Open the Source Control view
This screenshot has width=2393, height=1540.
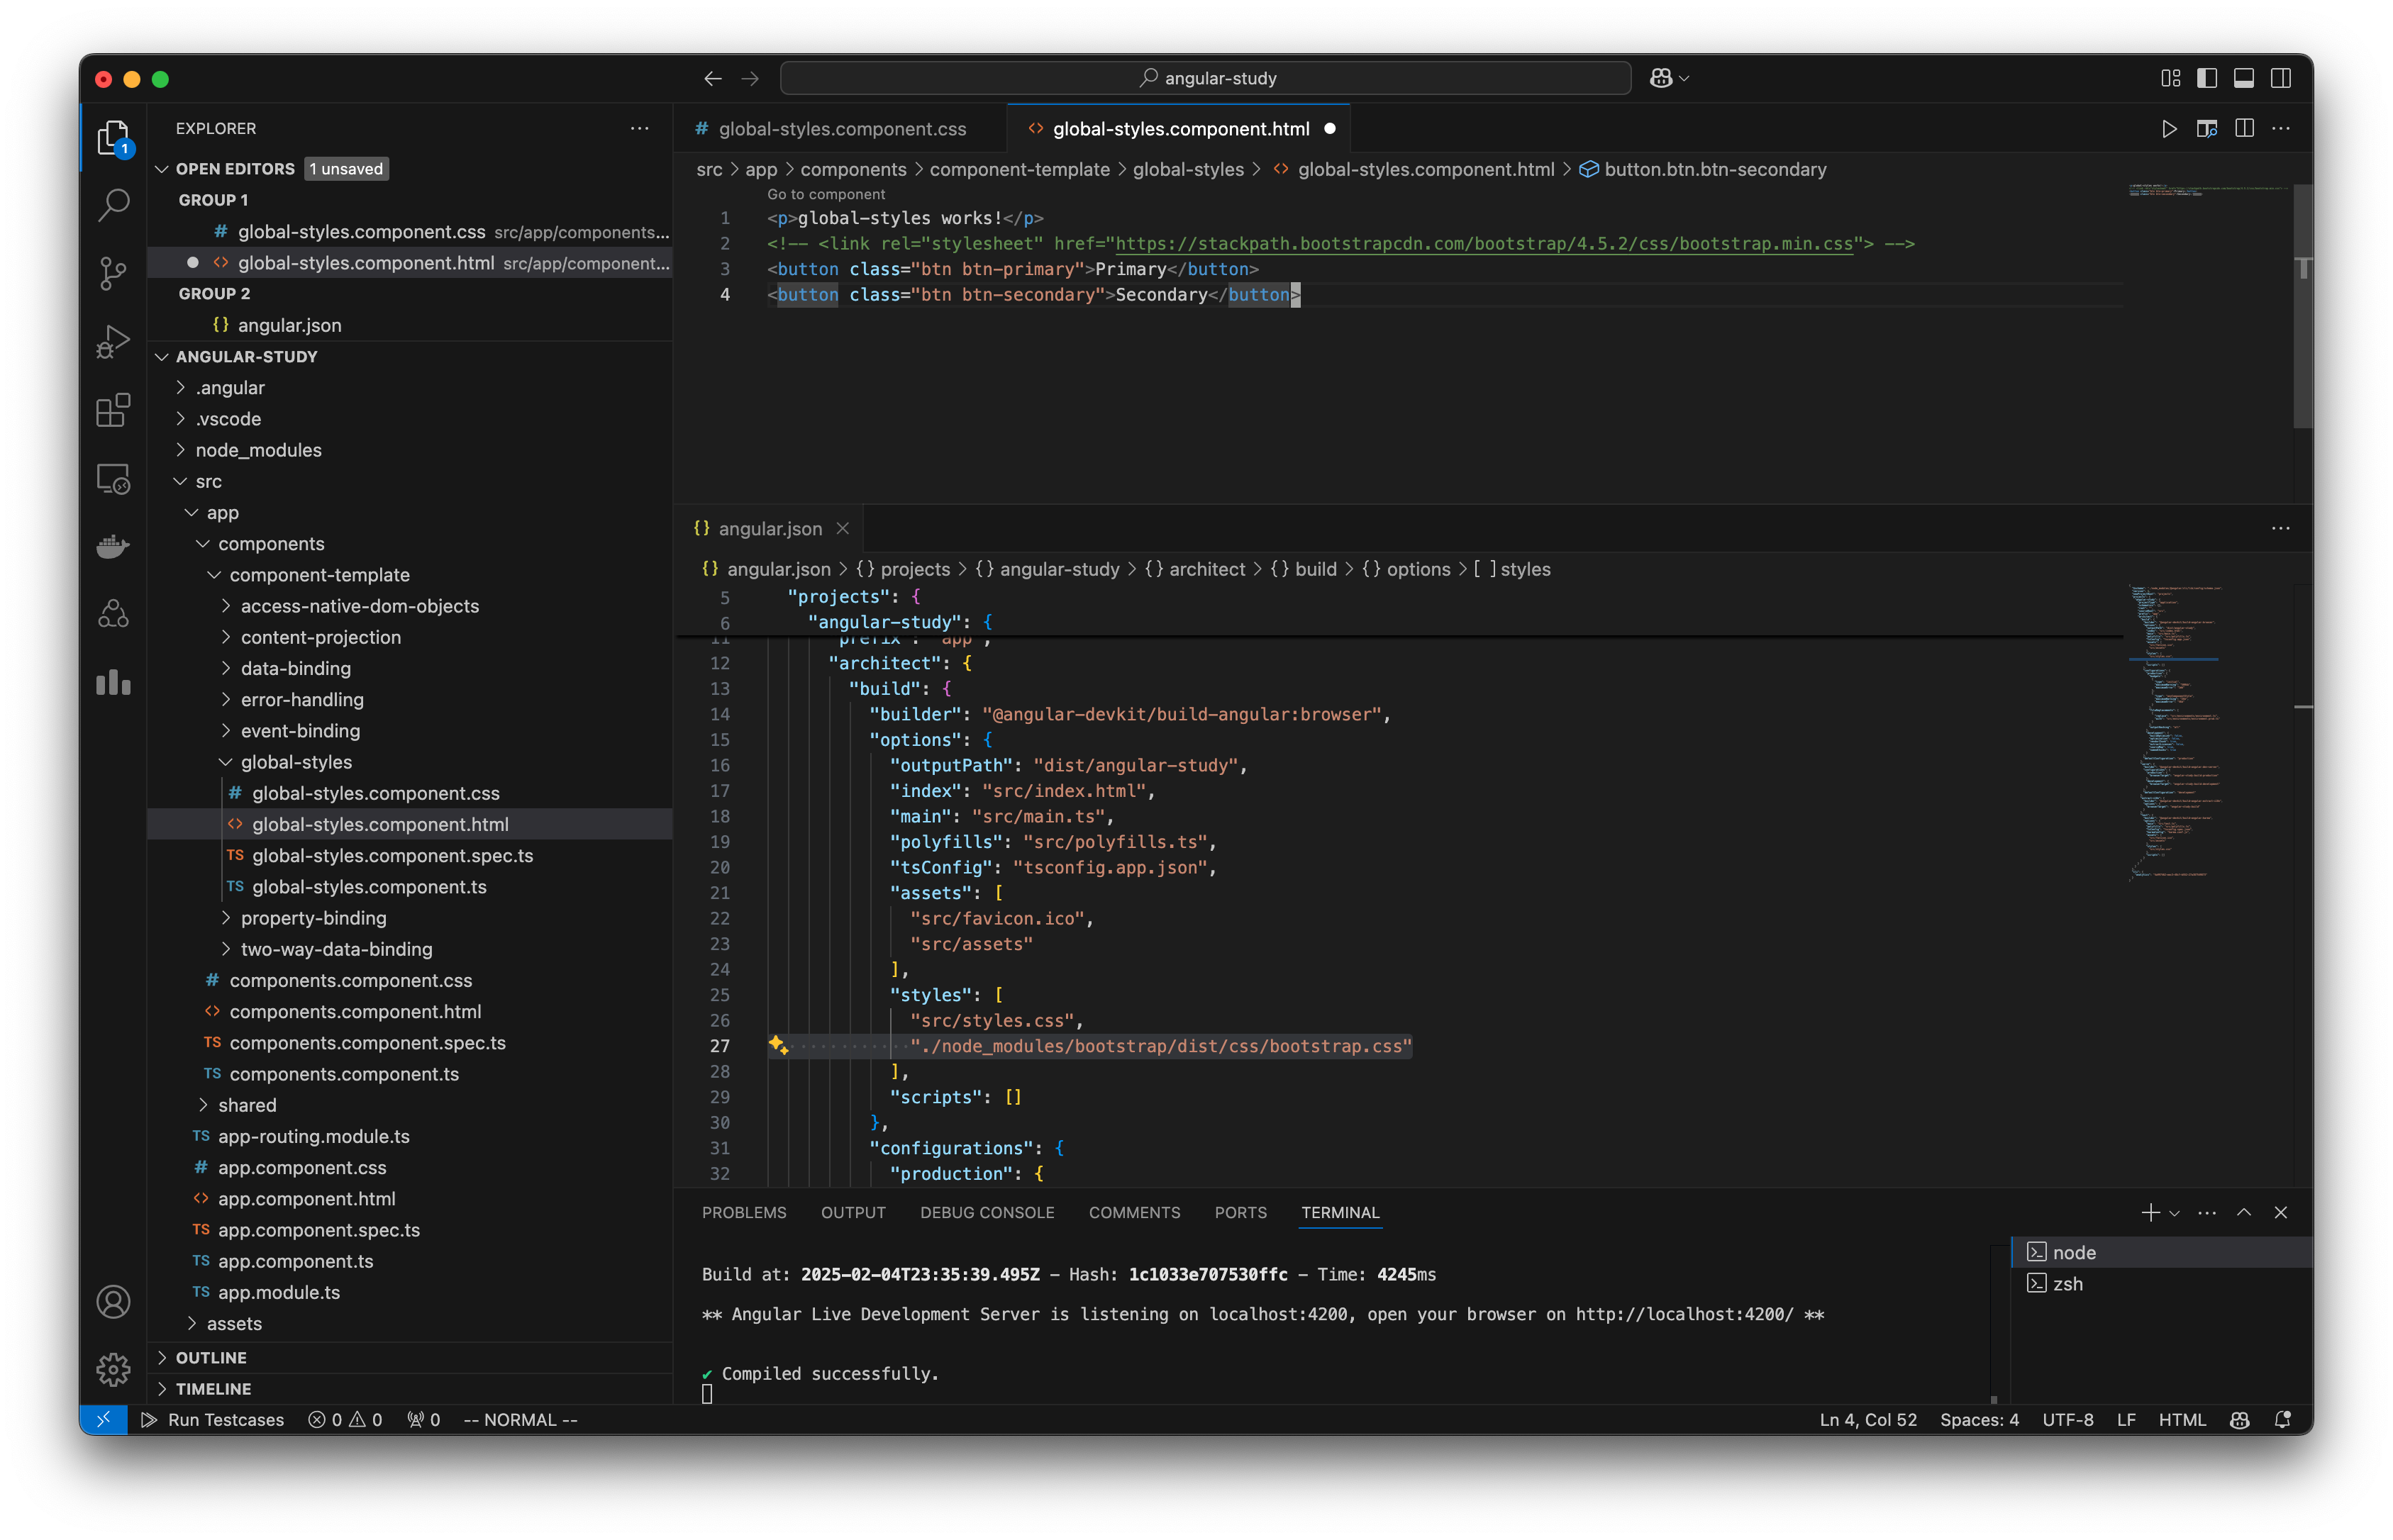coord(113,272)
